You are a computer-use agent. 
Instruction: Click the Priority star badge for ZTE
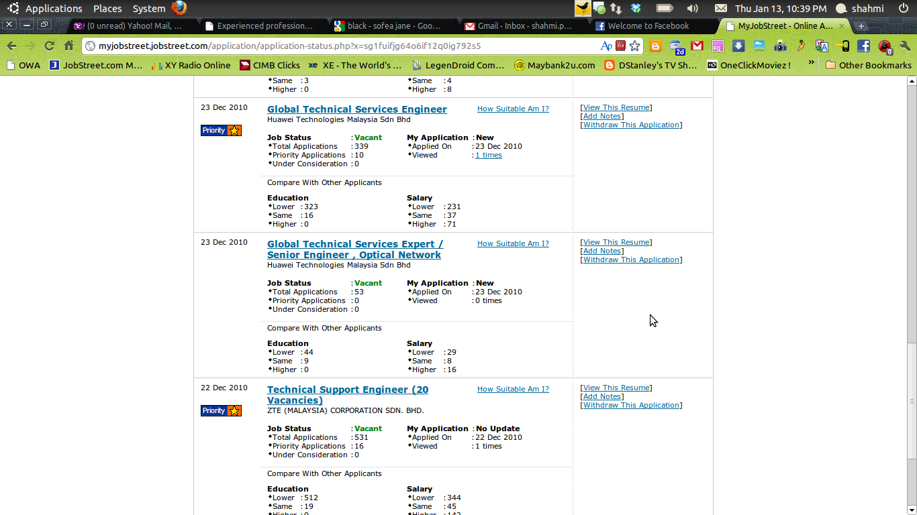[x=221, y=410]
